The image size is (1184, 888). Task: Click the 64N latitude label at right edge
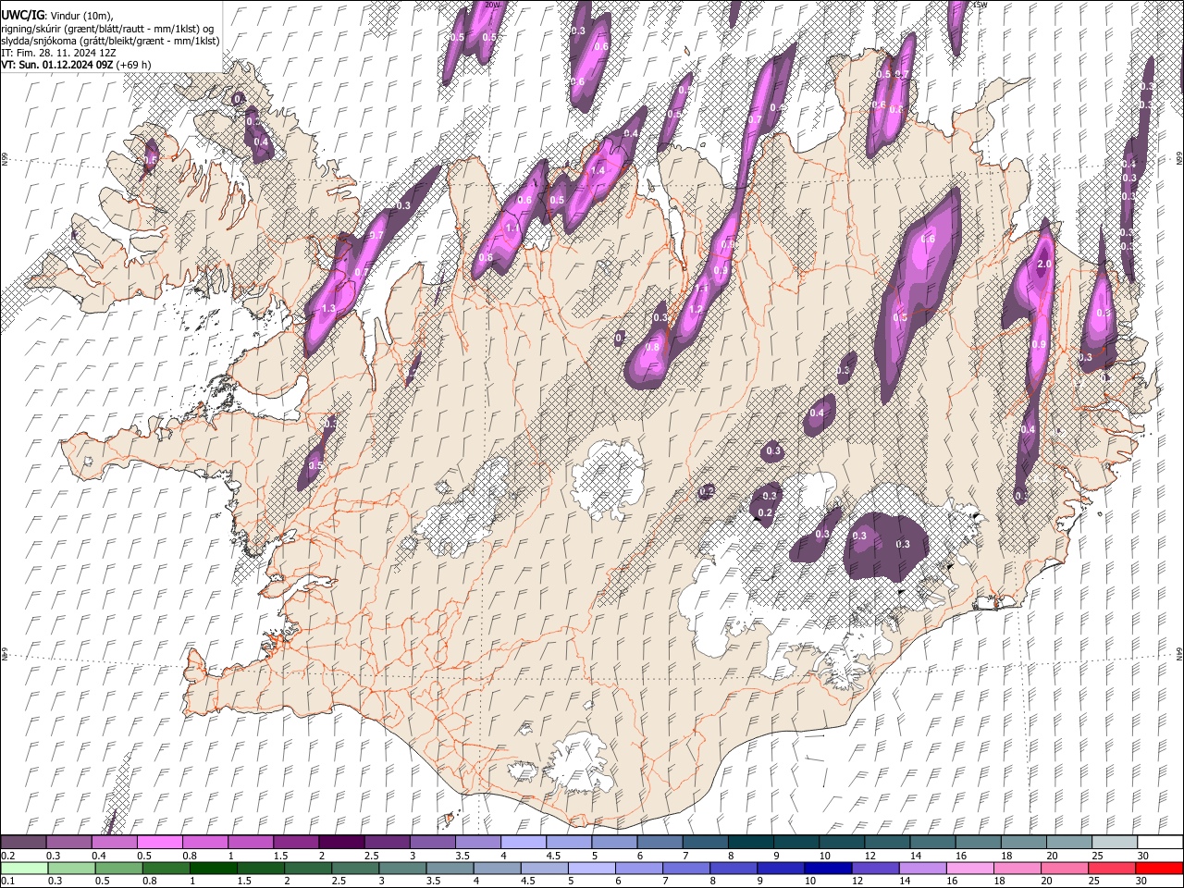coord(1179,653)
